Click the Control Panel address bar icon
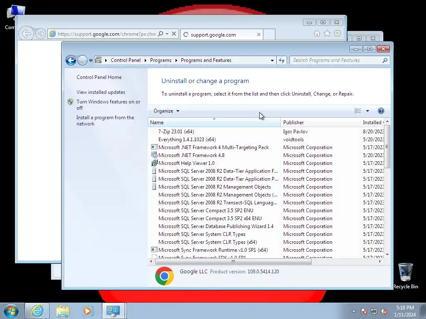Viewport: 426px width, 319px height. [x=98, y=60]
